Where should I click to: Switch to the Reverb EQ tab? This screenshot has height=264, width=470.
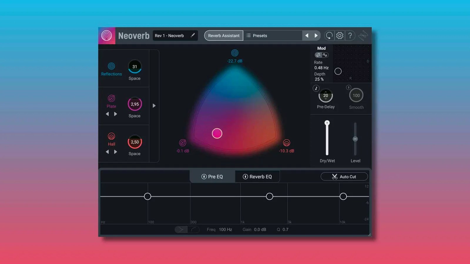[x=257, y=177]
